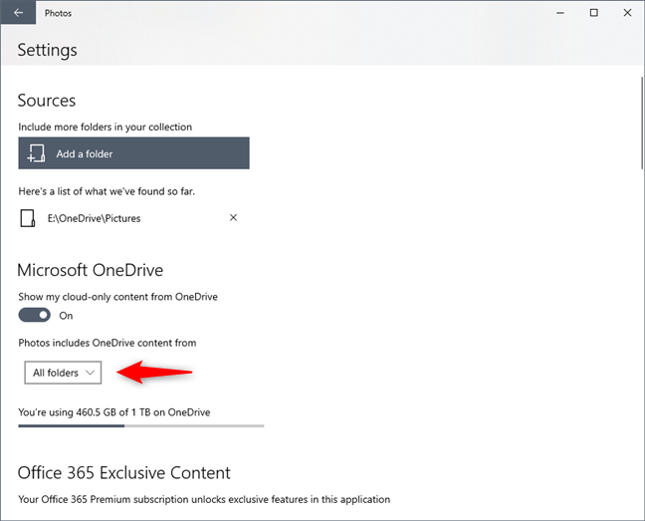Click the Office 365 Premium subscription description

(x=204, y=499)
